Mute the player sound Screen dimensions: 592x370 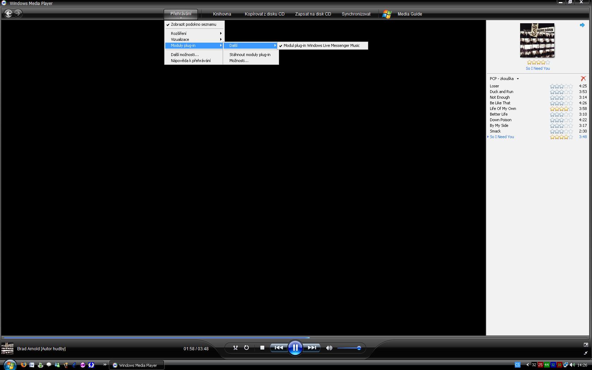[x=329, y=348]
